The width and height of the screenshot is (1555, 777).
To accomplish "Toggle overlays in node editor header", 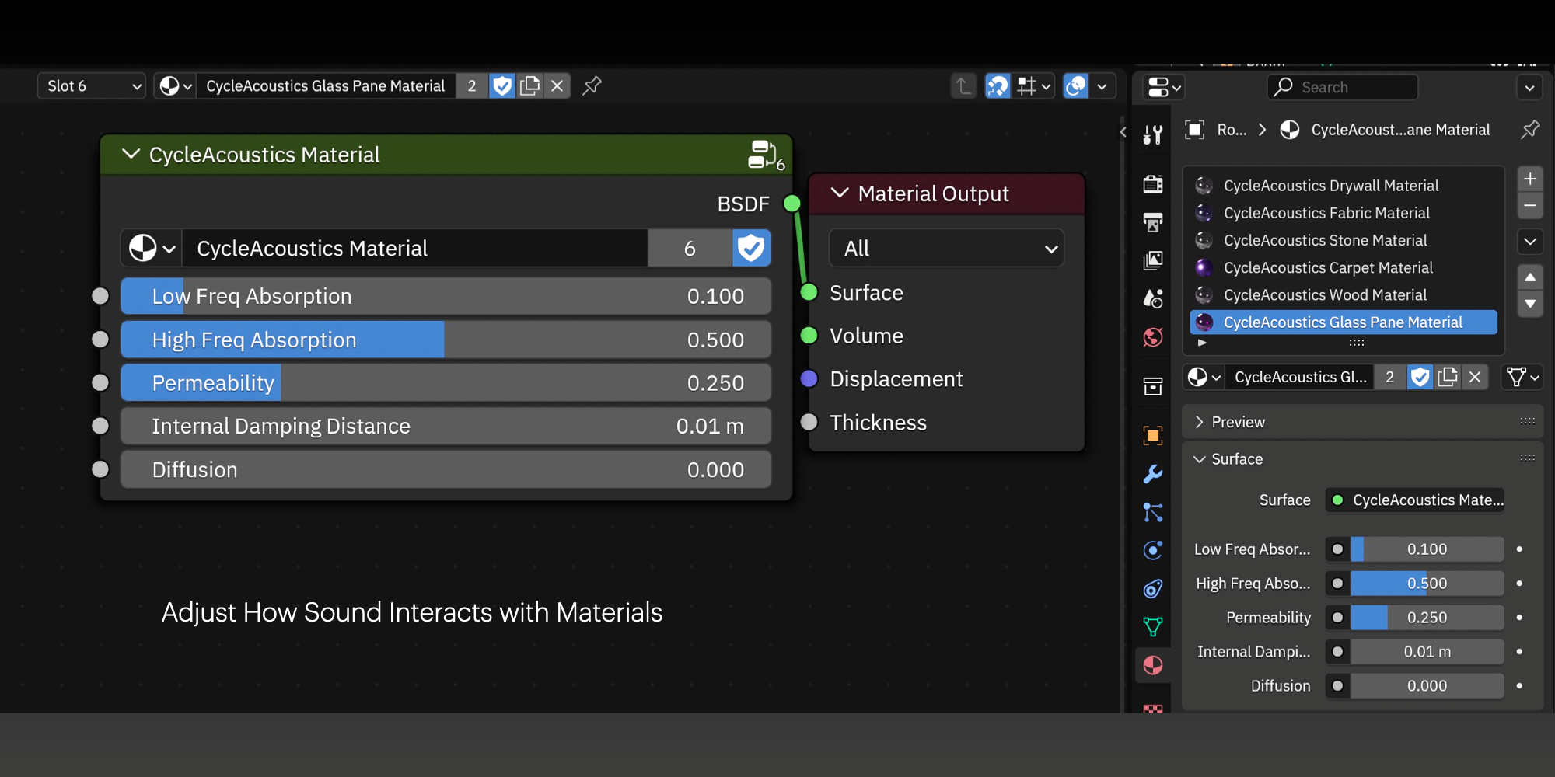I will pos(1076,85).
